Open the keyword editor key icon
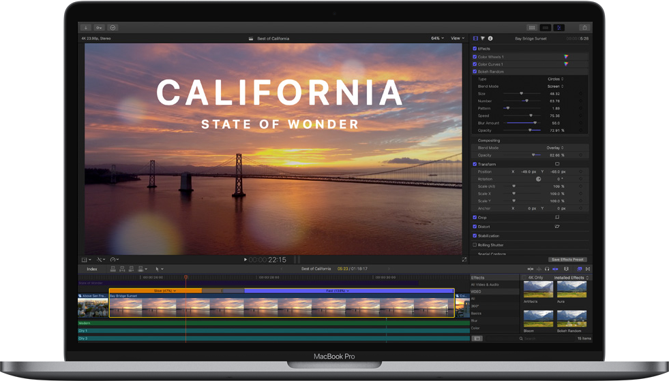The width and height of the screenshot is (669, 381). click(99, 28)
